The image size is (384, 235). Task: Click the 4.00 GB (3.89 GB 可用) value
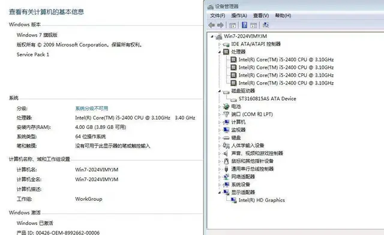click(x=100, y=127)
